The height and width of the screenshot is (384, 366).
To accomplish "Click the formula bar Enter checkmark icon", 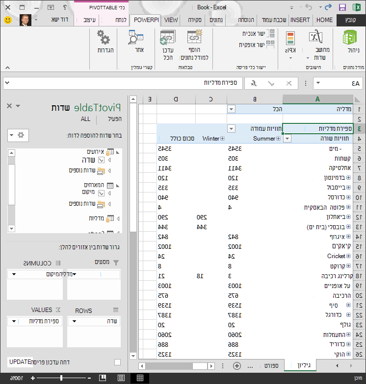I will point(271,84).
